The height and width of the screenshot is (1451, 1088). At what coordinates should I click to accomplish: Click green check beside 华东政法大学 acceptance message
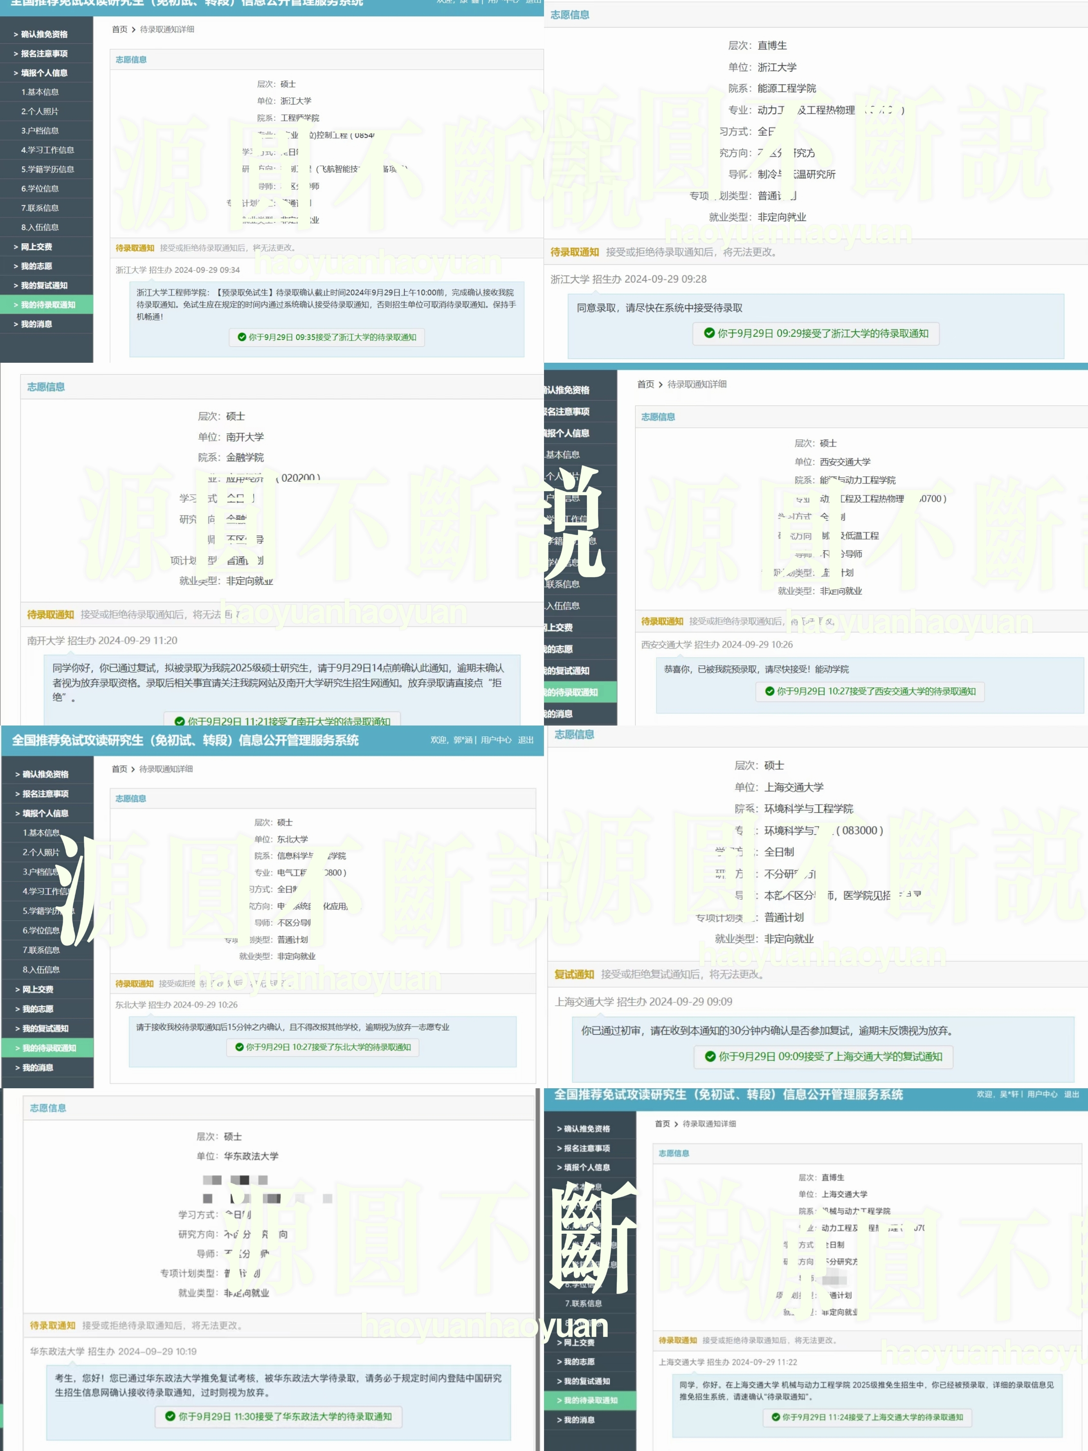(170, 1416)
